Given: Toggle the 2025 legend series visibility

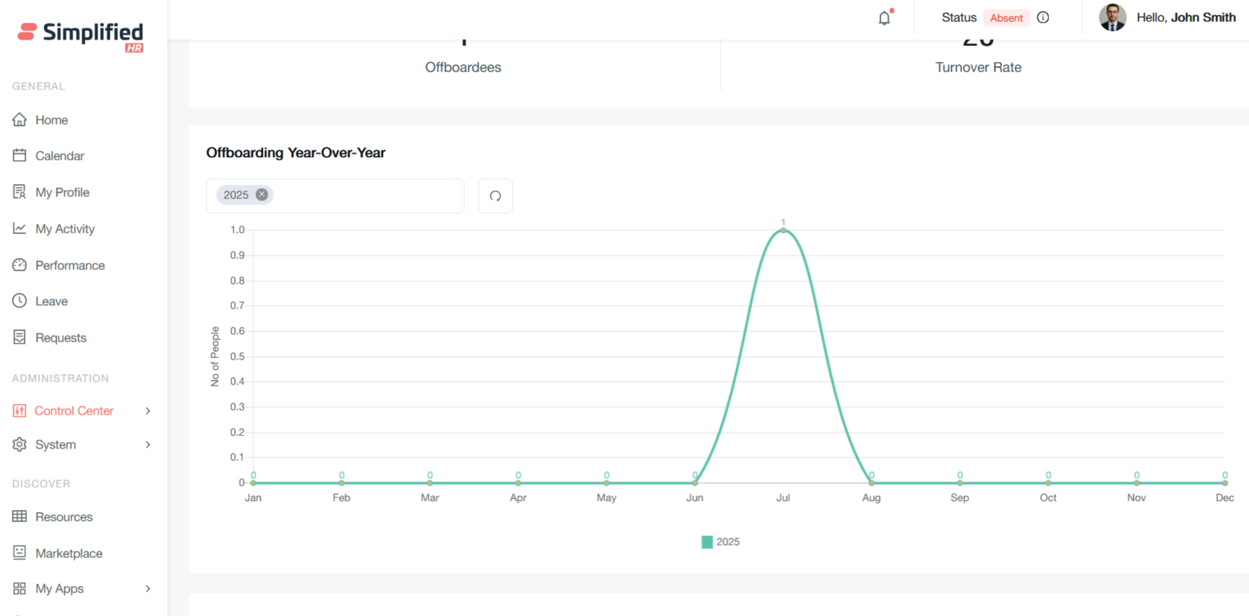Looking at the screenshot, I should tap(720, 542).
